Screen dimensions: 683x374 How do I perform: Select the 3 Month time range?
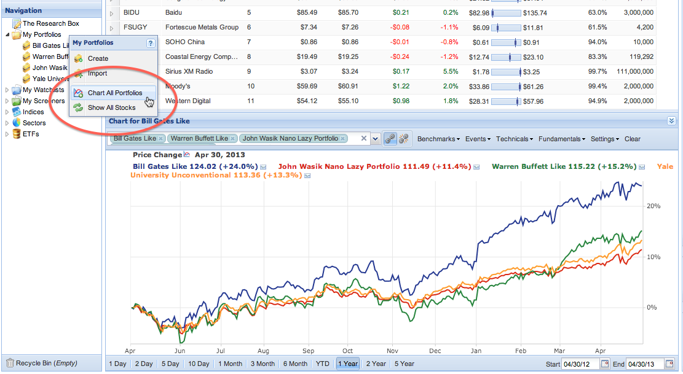(263, 364)
